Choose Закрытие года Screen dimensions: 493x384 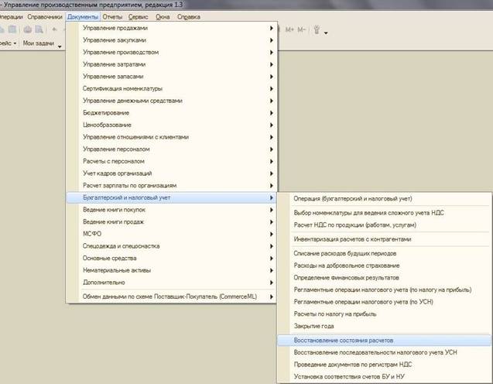tap(385, 326)
